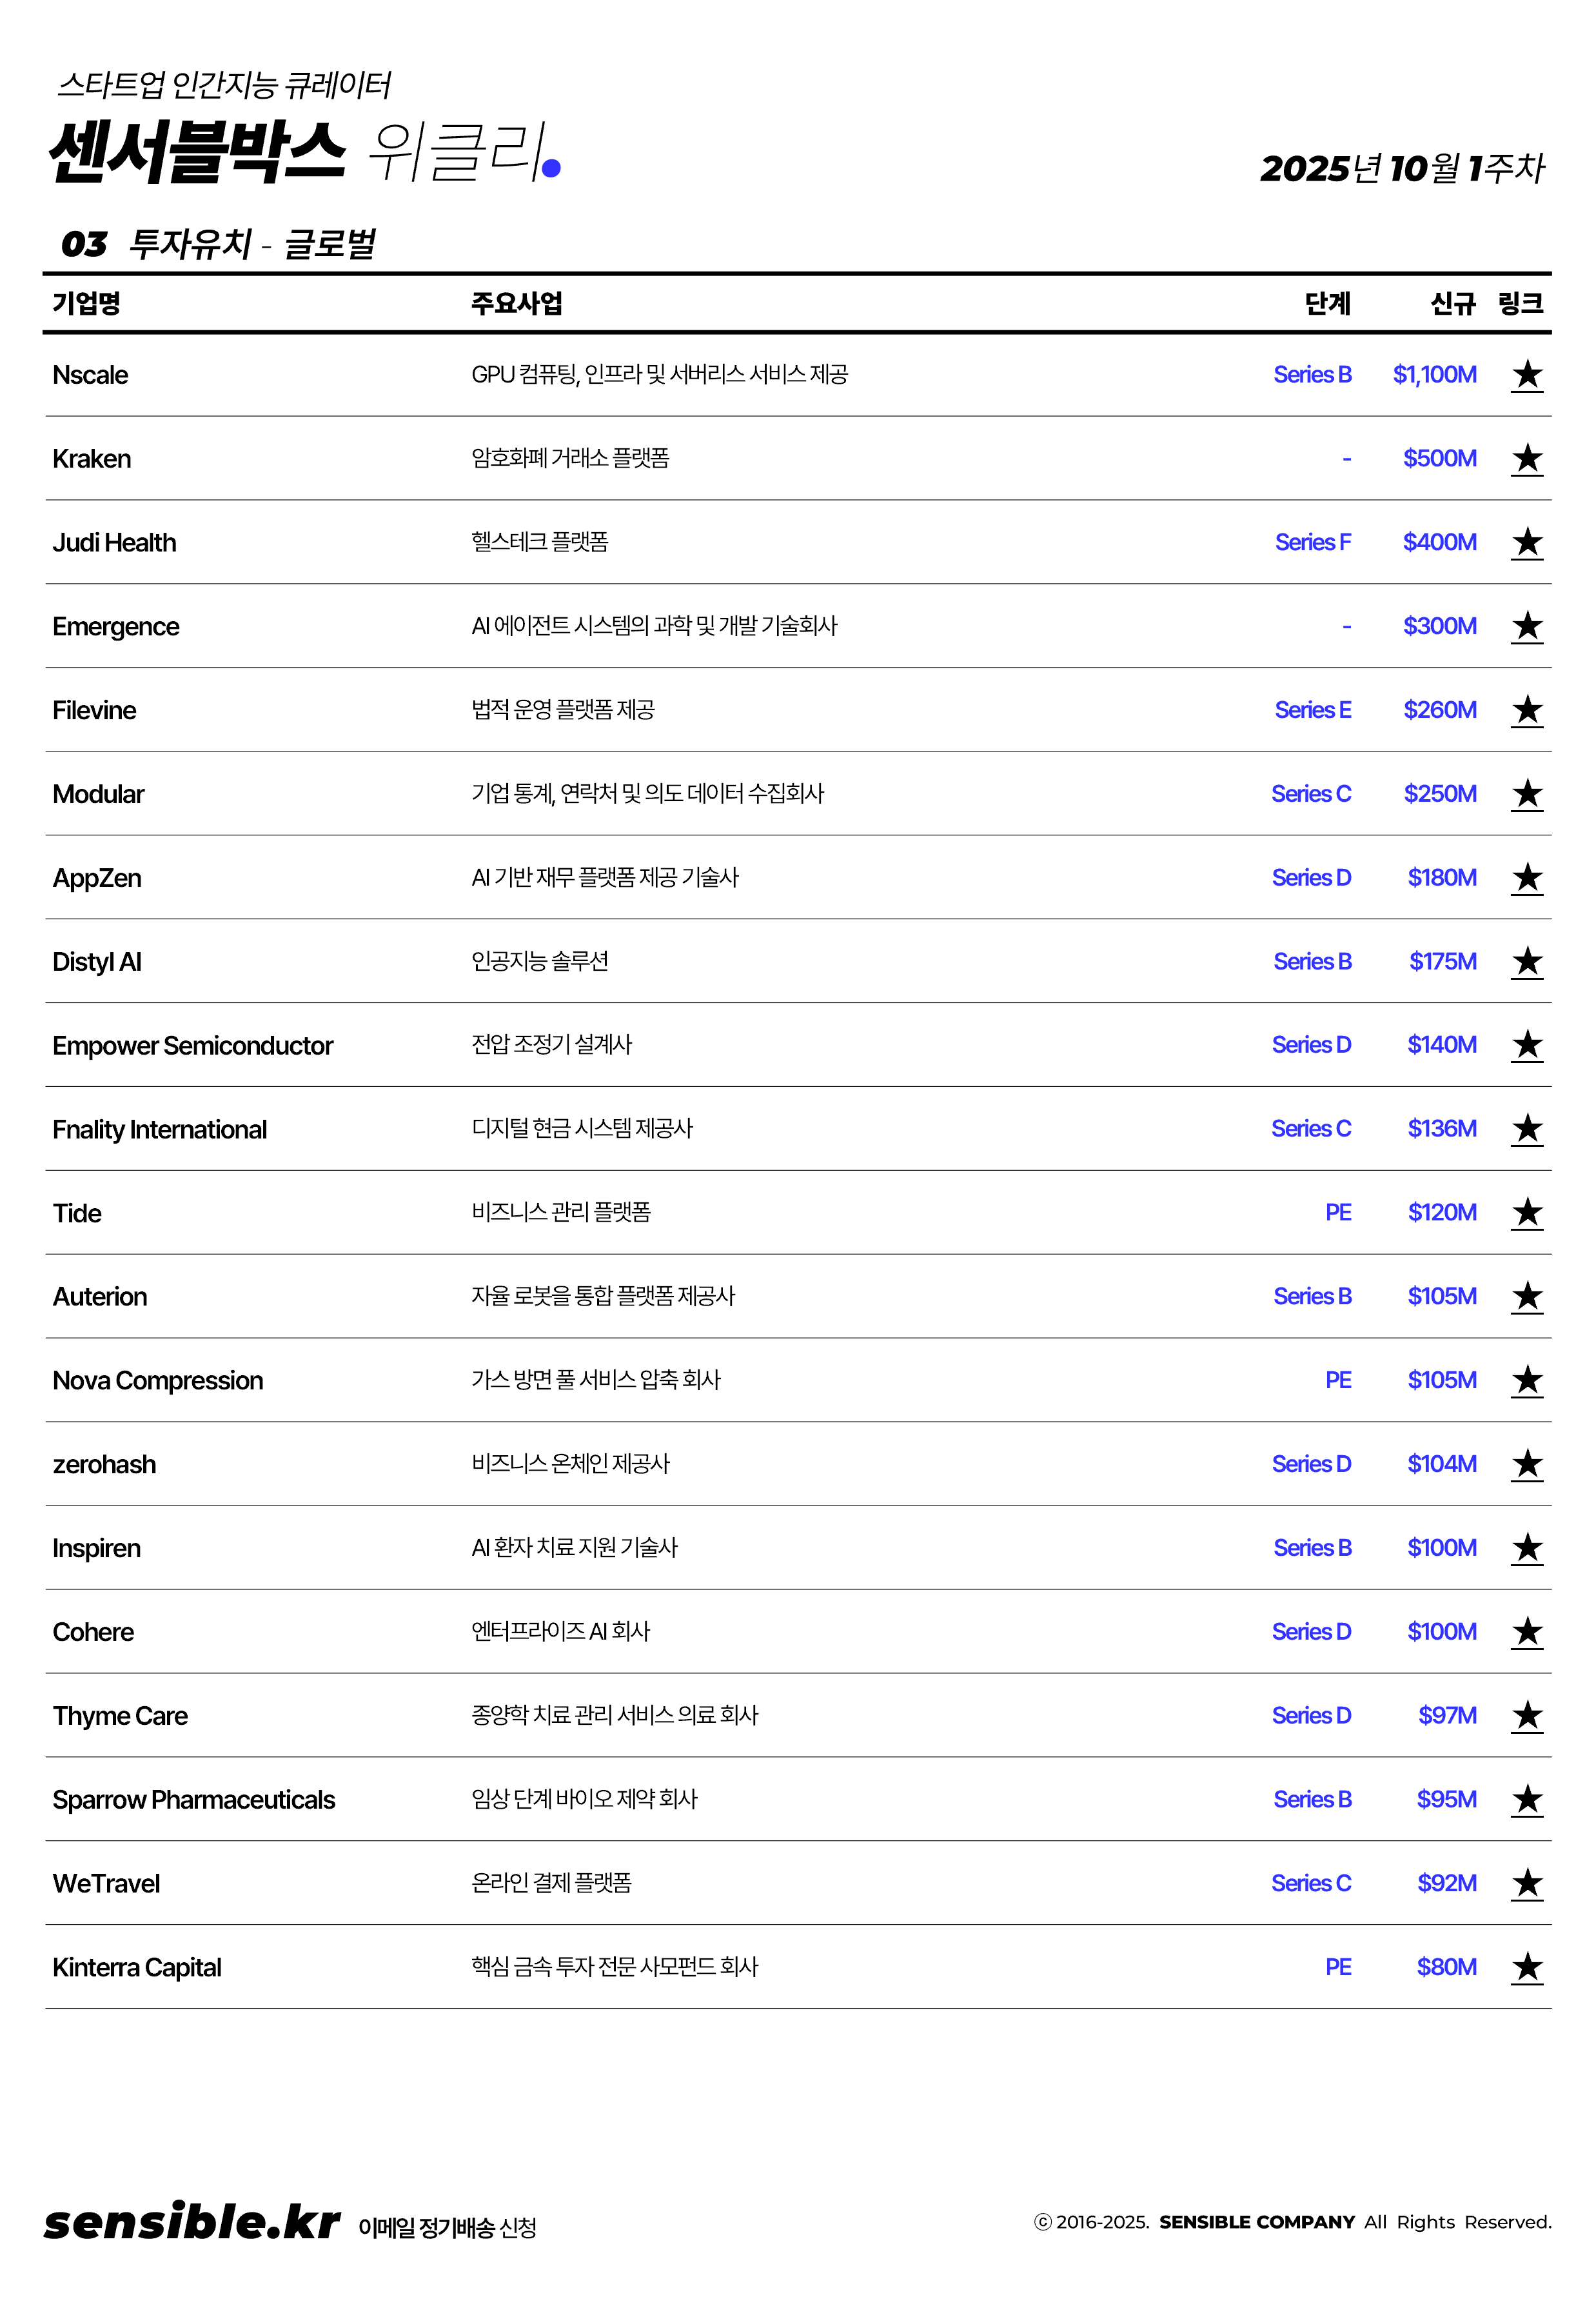1596x2306 pixels.
Task: Open Modular's star link icon
Action: 1526,795
